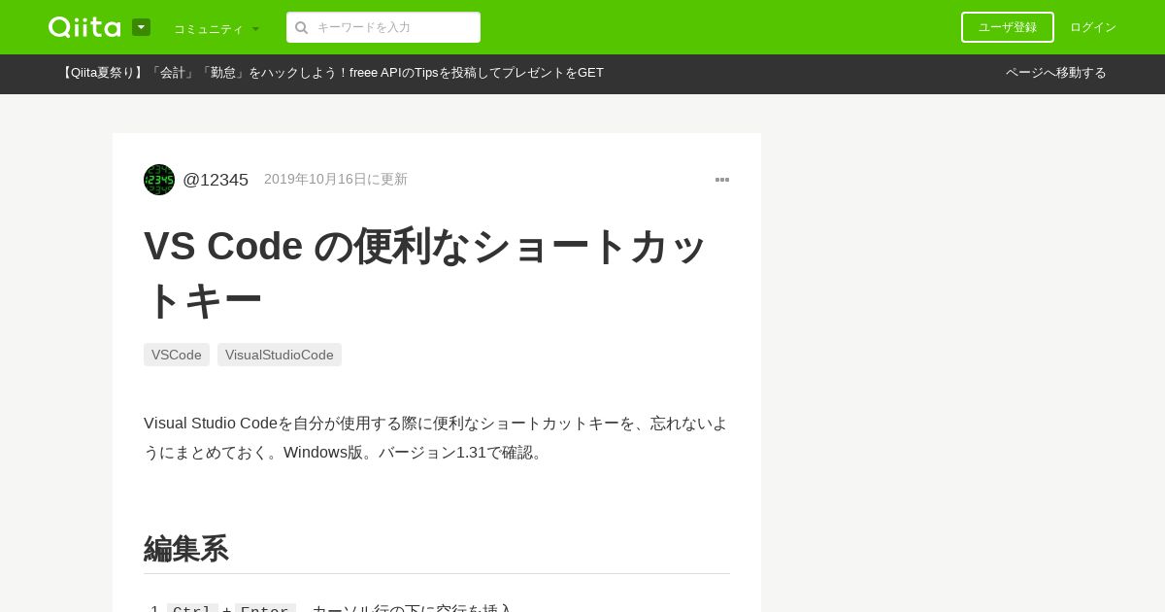Click the ユーザ登録 button

1008,27
